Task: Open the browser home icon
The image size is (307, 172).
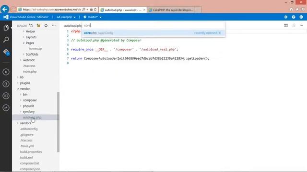Action: click(291, 10)
